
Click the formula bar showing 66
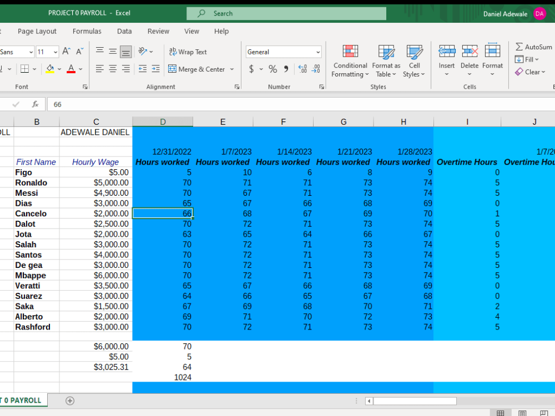click(301, 104)
